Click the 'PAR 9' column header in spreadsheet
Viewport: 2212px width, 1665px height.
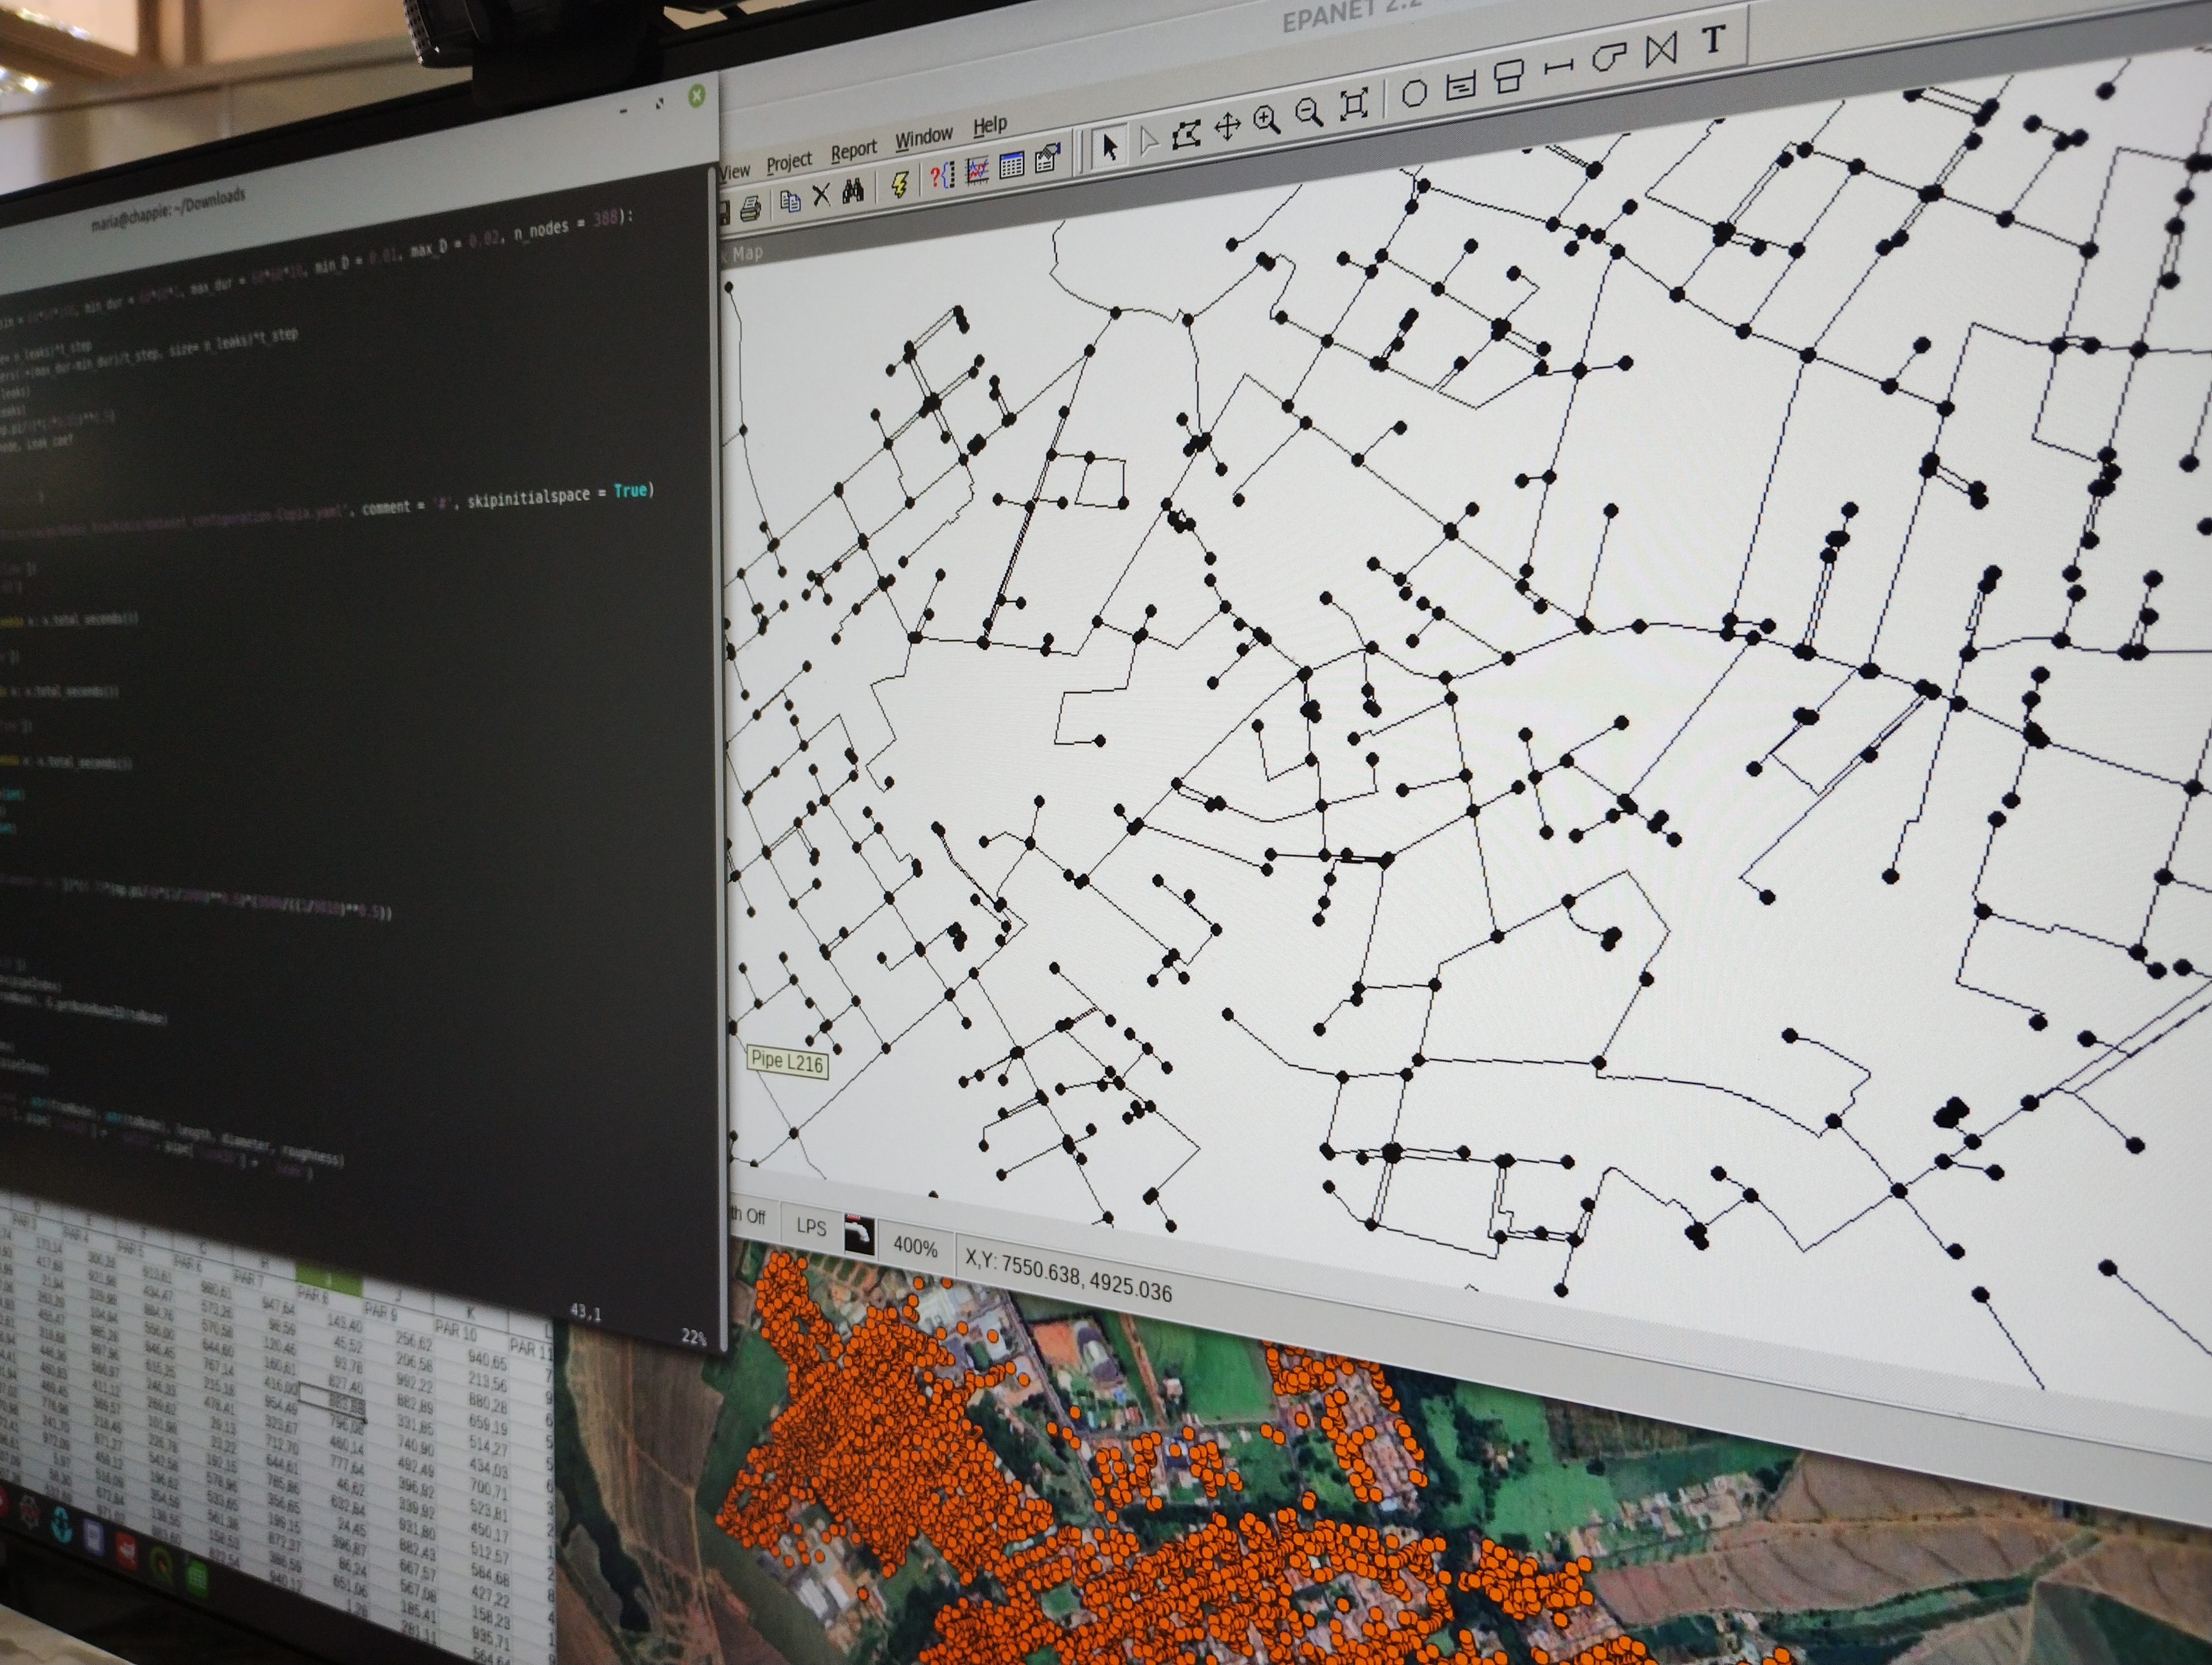click(x=380, y=1311)
